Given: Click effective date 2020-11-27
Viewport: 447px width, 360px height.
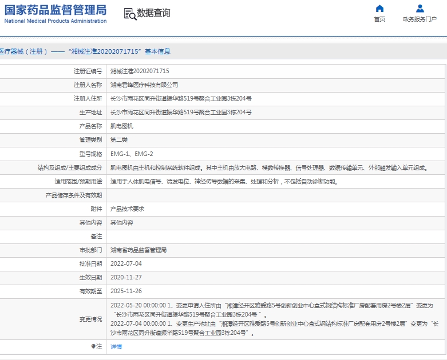Looking at the screenshot, I should tap(126, 278).
